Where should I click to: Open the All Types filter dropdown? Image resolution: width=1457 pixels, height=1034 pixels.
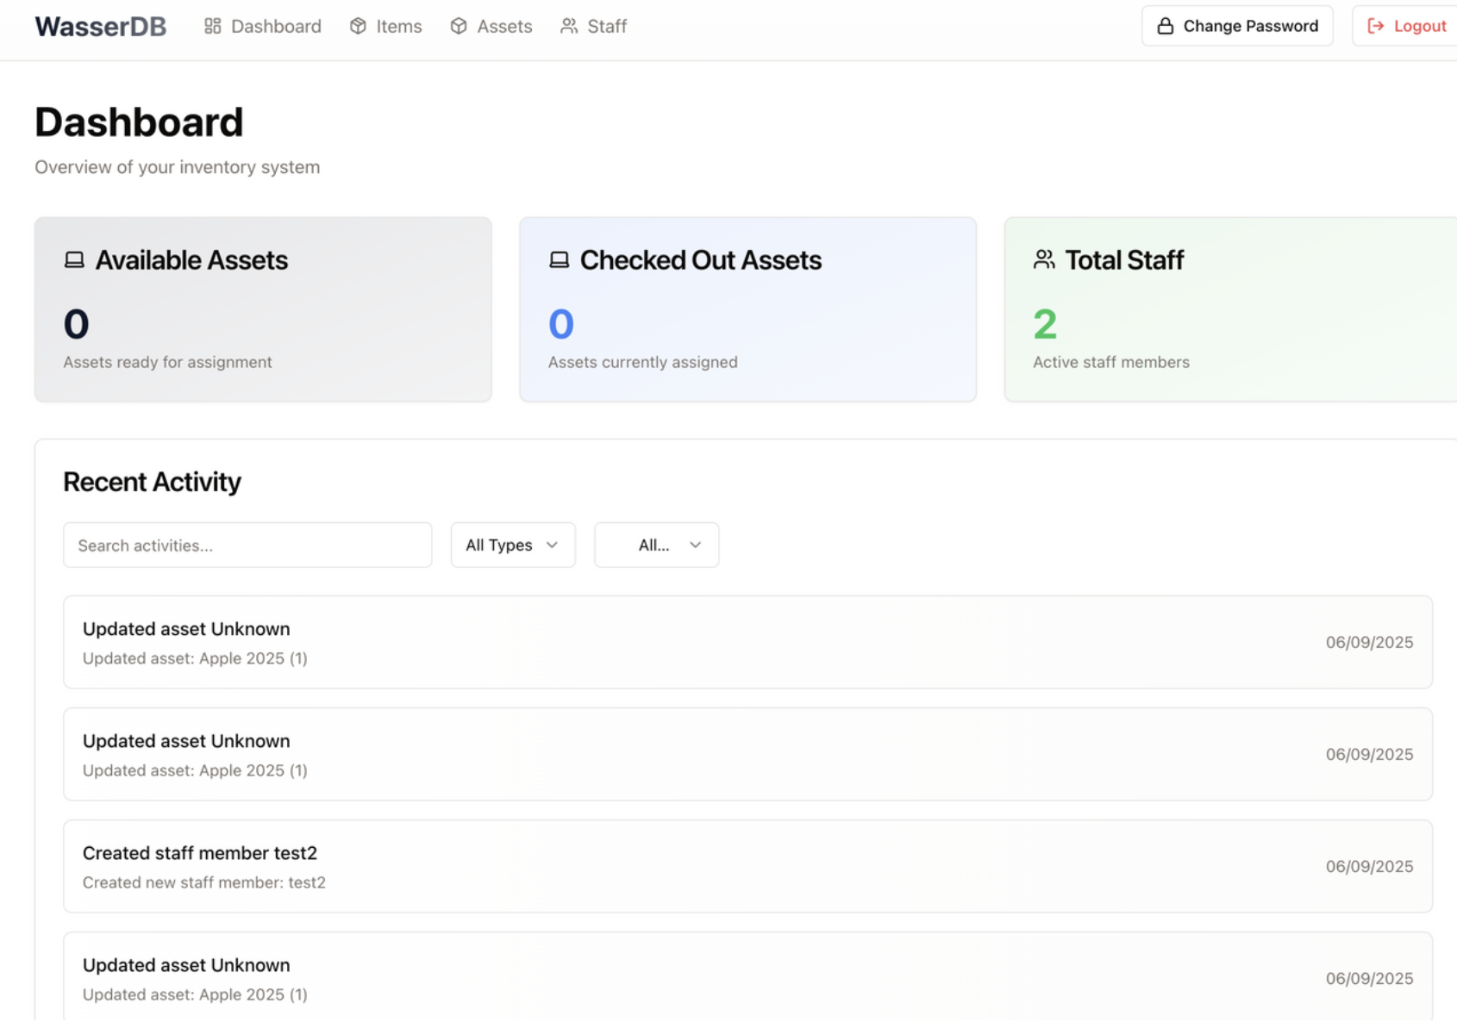click(x=512, y=545)
